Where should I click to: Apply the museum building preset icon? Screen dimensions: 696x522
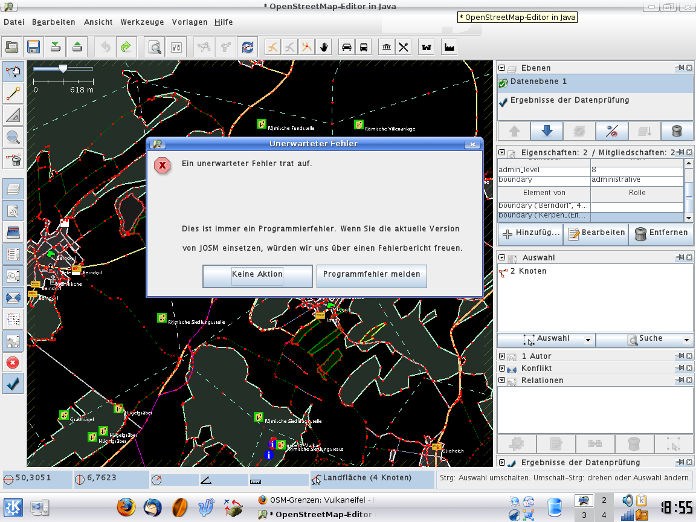coord(387,47)
